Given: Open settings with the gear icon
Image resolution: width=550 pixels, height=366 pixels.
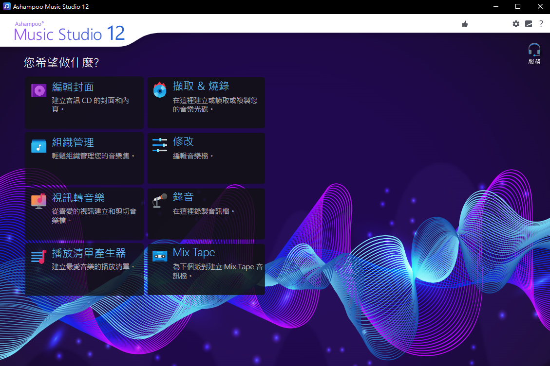Looking at the screenshot, I should click(515, 24).
